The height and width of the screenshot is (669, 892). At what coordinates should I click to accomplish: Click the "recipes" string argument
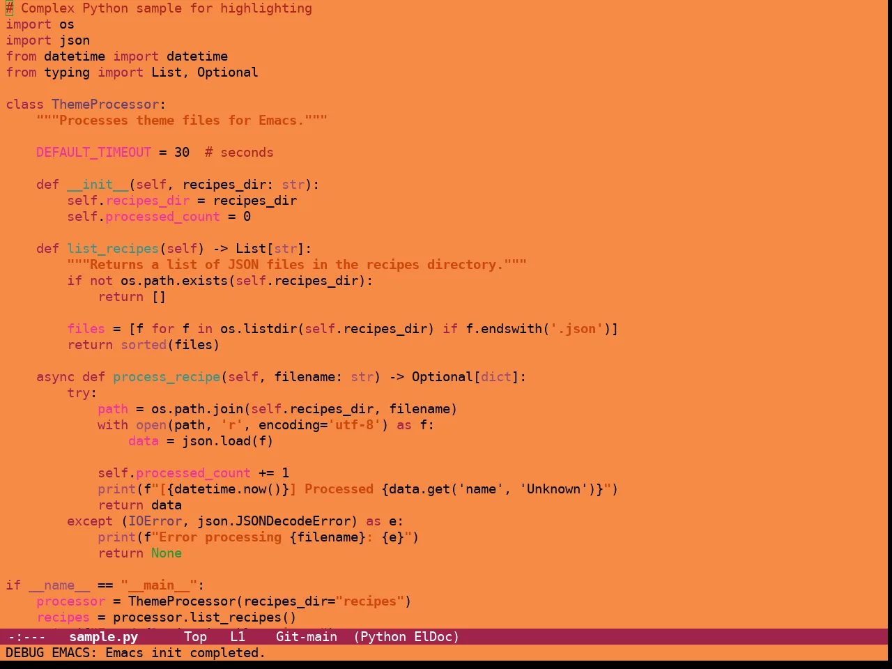tap(369, 601)
